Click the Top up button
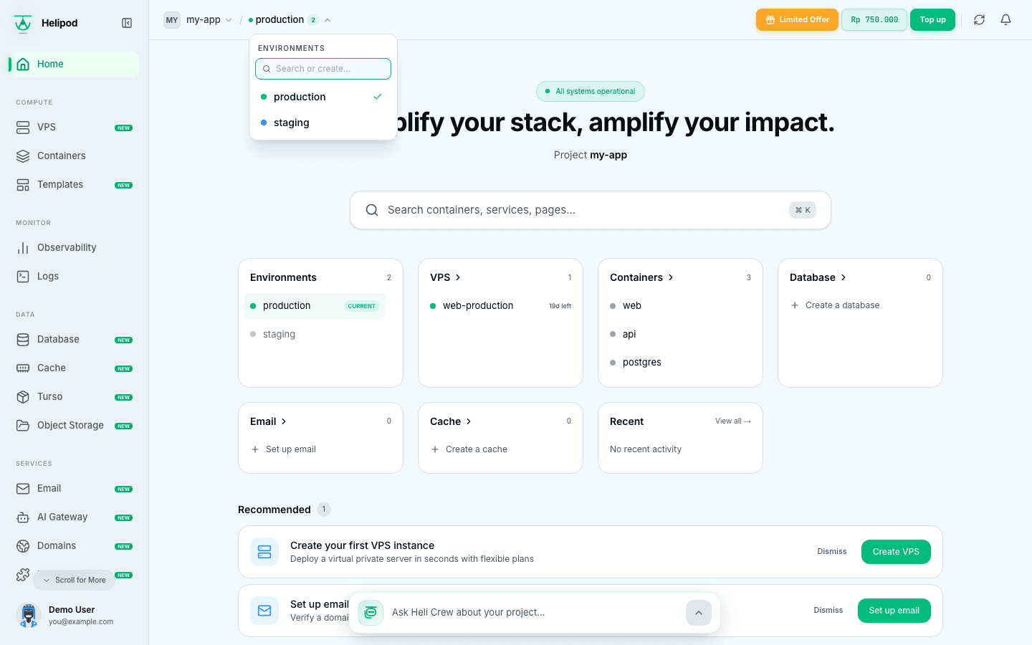Image resolution: width=1032 pixels, height=645 pixels. coord(932,20)
